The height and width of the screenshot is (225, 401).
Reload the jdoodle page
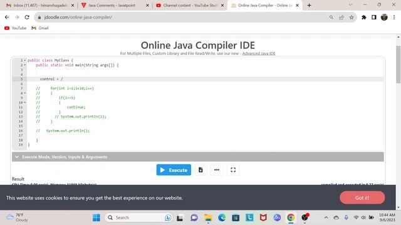[27, 17]
